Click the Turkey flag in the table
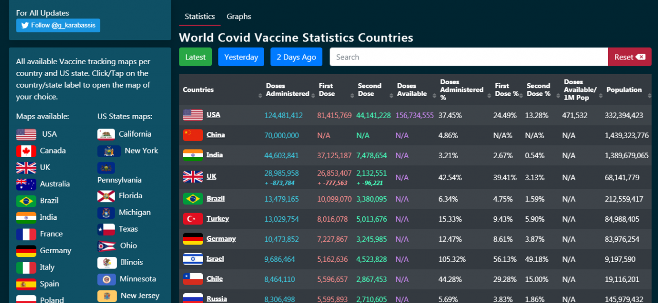Screen dimensions: 658x303 click(x=193, y=219)
